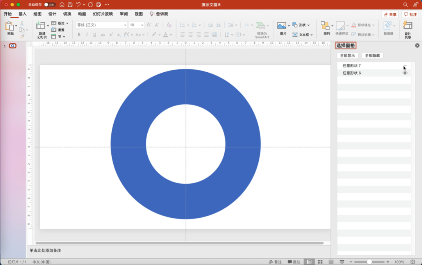Click the save icon in title bar

pyautogui.click(x=70, y=5)
